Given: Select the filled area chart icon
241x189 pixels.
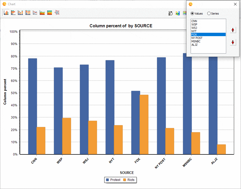Looking at the screenshot, I should pyautogui.click(x=49, y=12).
